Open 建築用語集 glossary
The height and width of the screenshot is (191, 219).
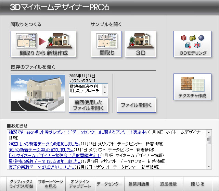(139, 184)
